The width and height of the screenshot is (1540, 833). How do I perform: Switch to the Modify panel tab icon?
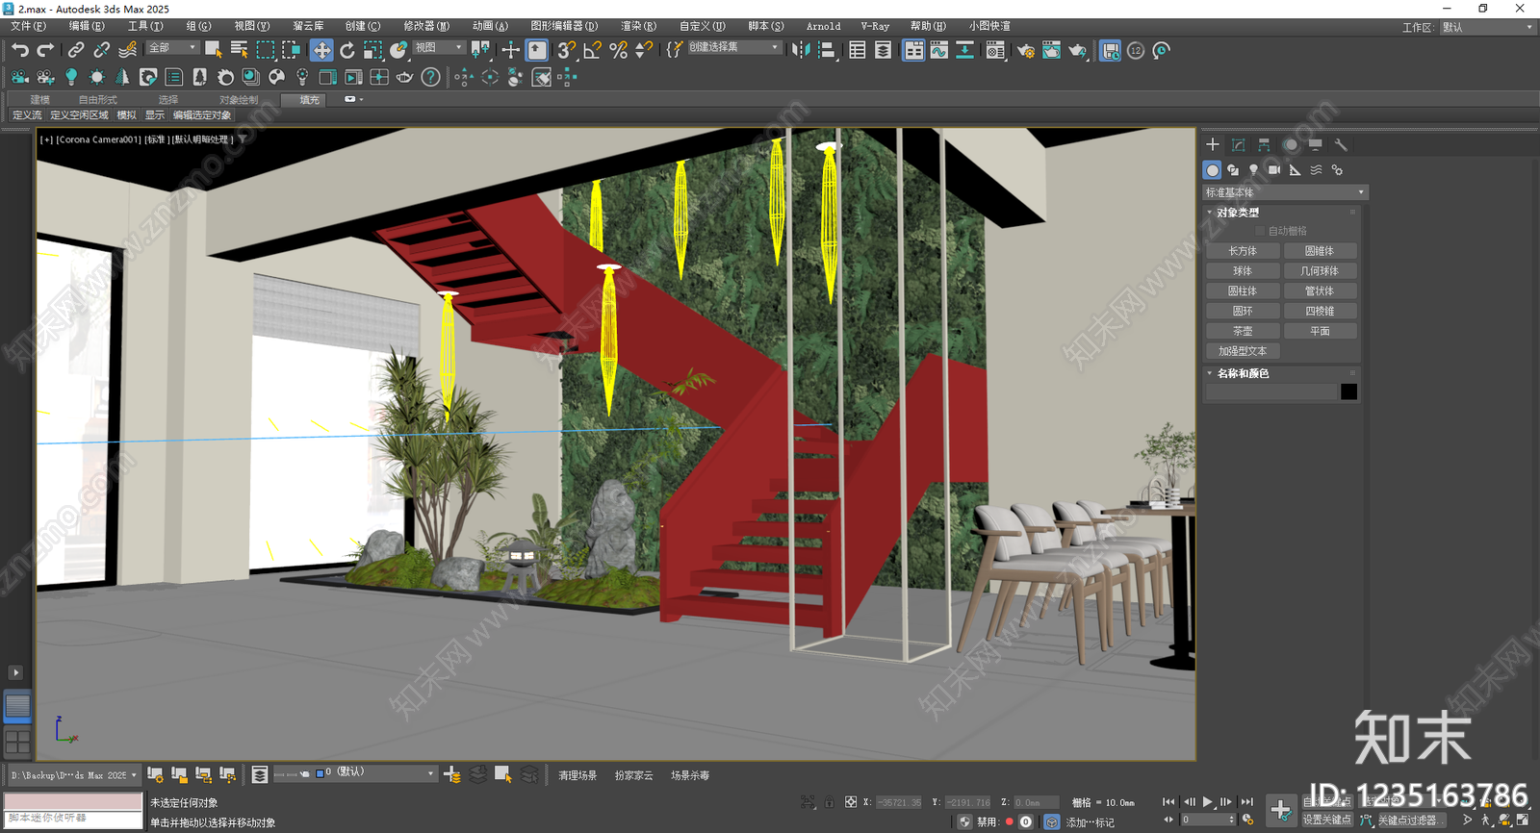(x=1239, y=144)
